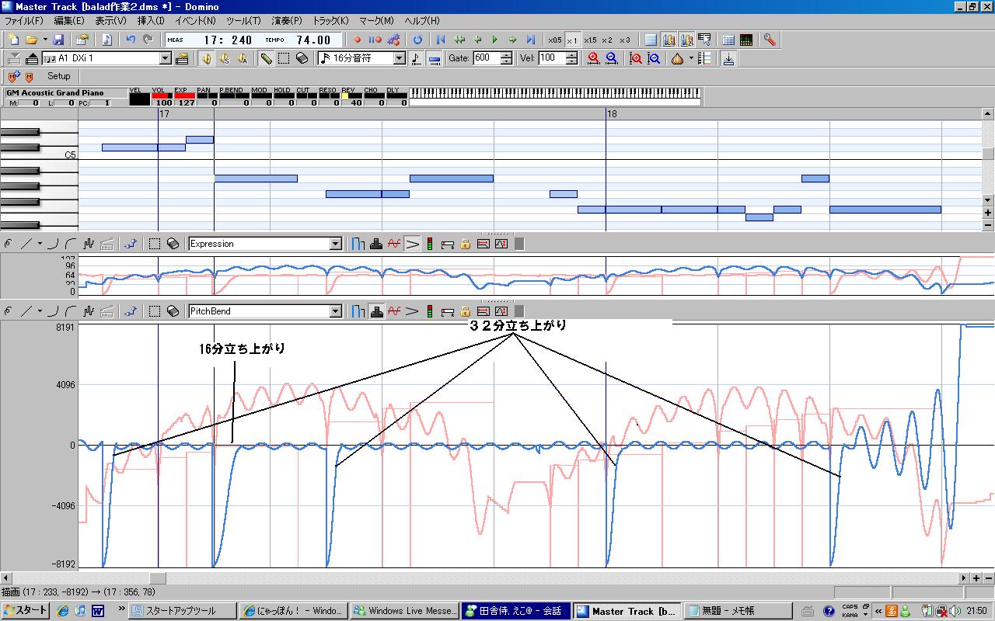Screen dimensions: 995x621
Task: Save the file with the floppy disk icon
Action: (x=59, y=40)
